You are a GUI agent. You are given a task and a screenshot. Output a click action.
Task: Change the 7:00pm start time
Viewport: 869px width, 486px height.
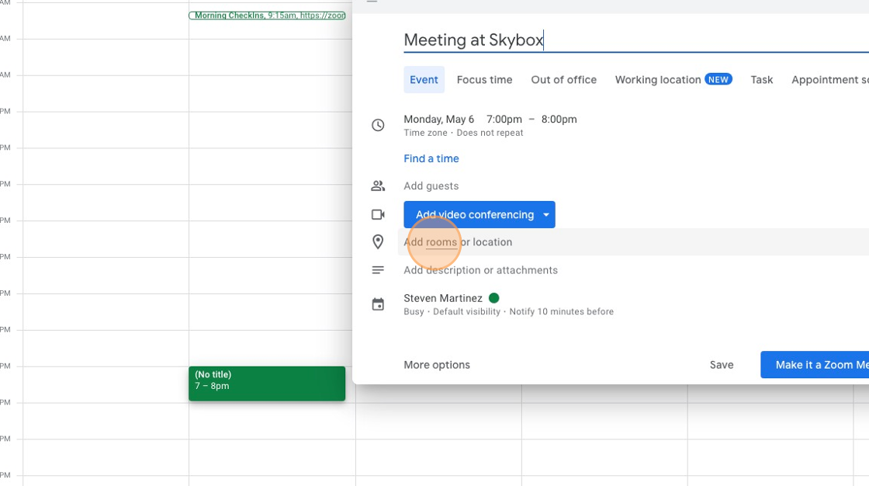(x=504, y=120)
